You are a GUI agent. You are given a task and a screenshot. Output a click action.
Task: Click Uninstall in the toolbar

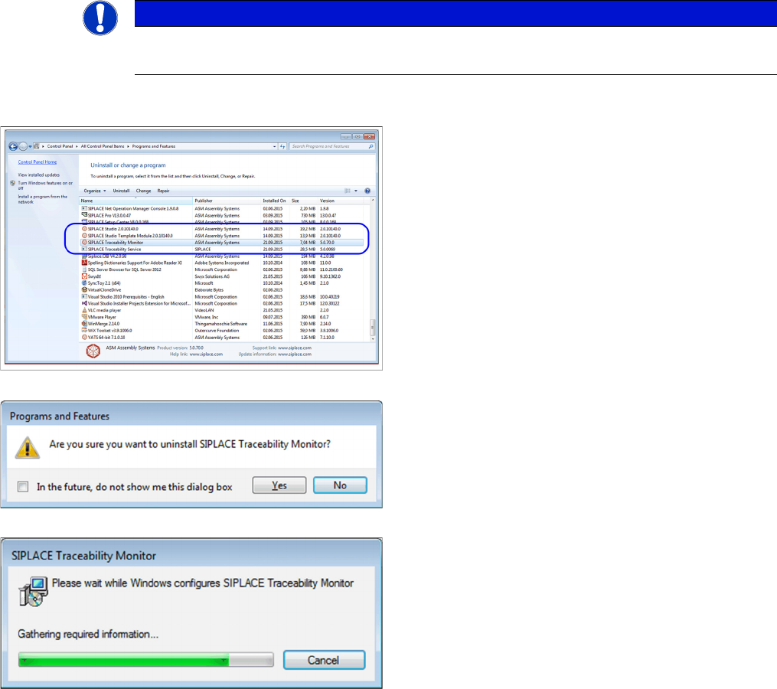pyautogui.click(x=121, y=191)
